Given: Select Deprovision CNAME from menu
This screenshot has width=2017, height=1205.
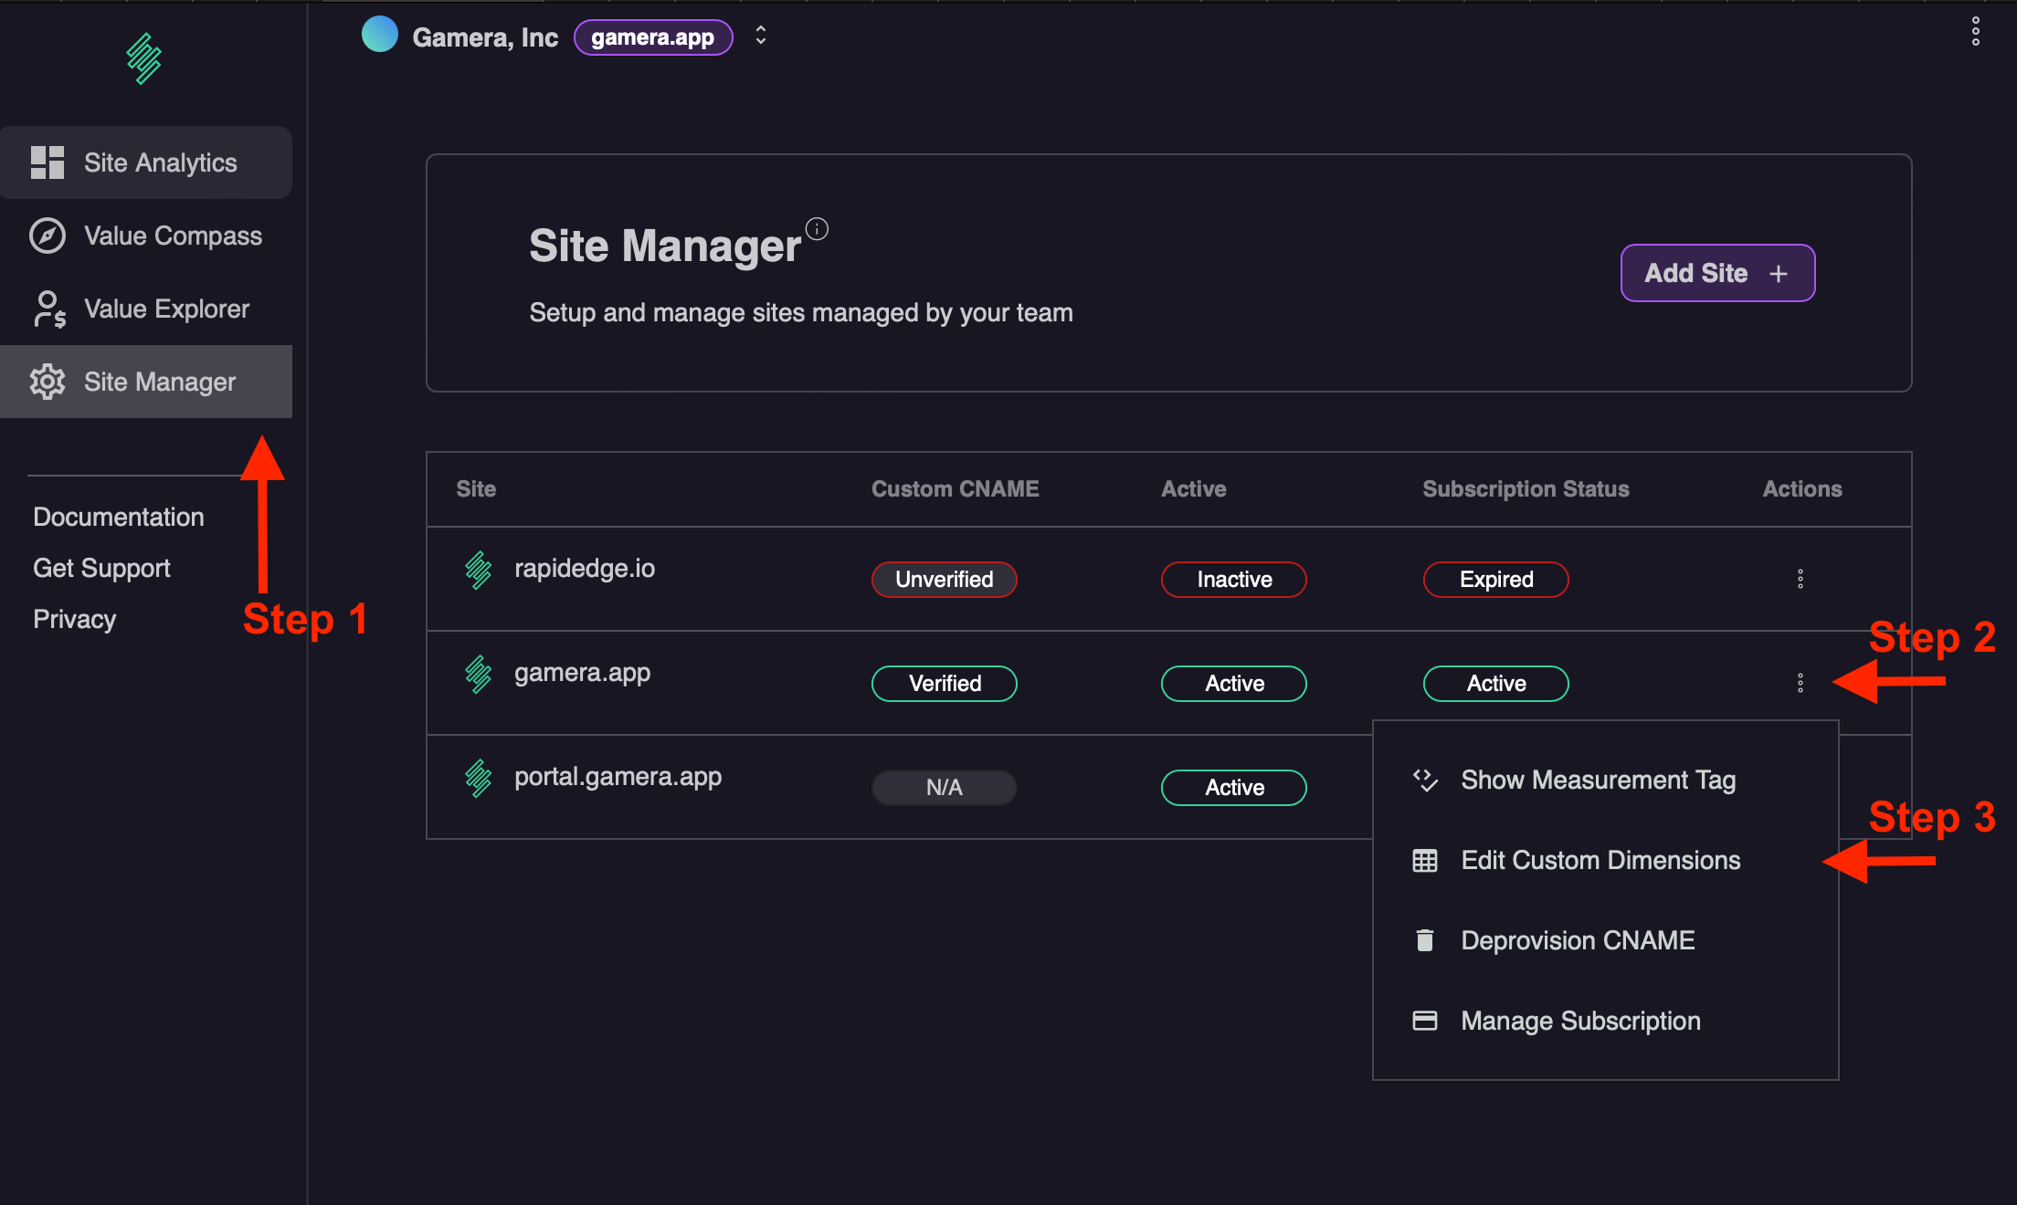Looking at the screenshot, I should pyautogui.click(x=1578, y=940).
